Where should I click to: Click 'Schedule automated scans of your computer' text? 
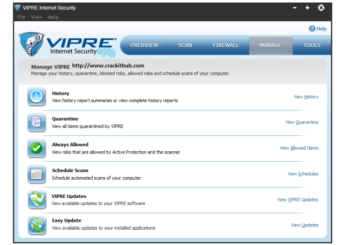click(x=97, y=178)
